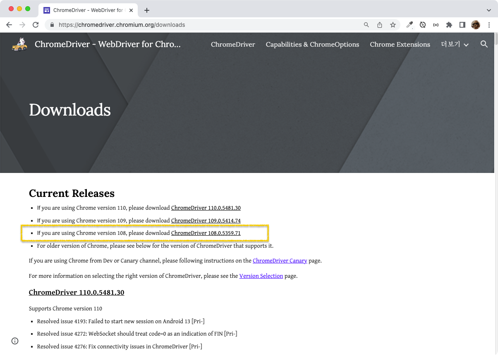Open ChromeDriver nav menu item
498x355 pixels.
[x=233, y=45]
